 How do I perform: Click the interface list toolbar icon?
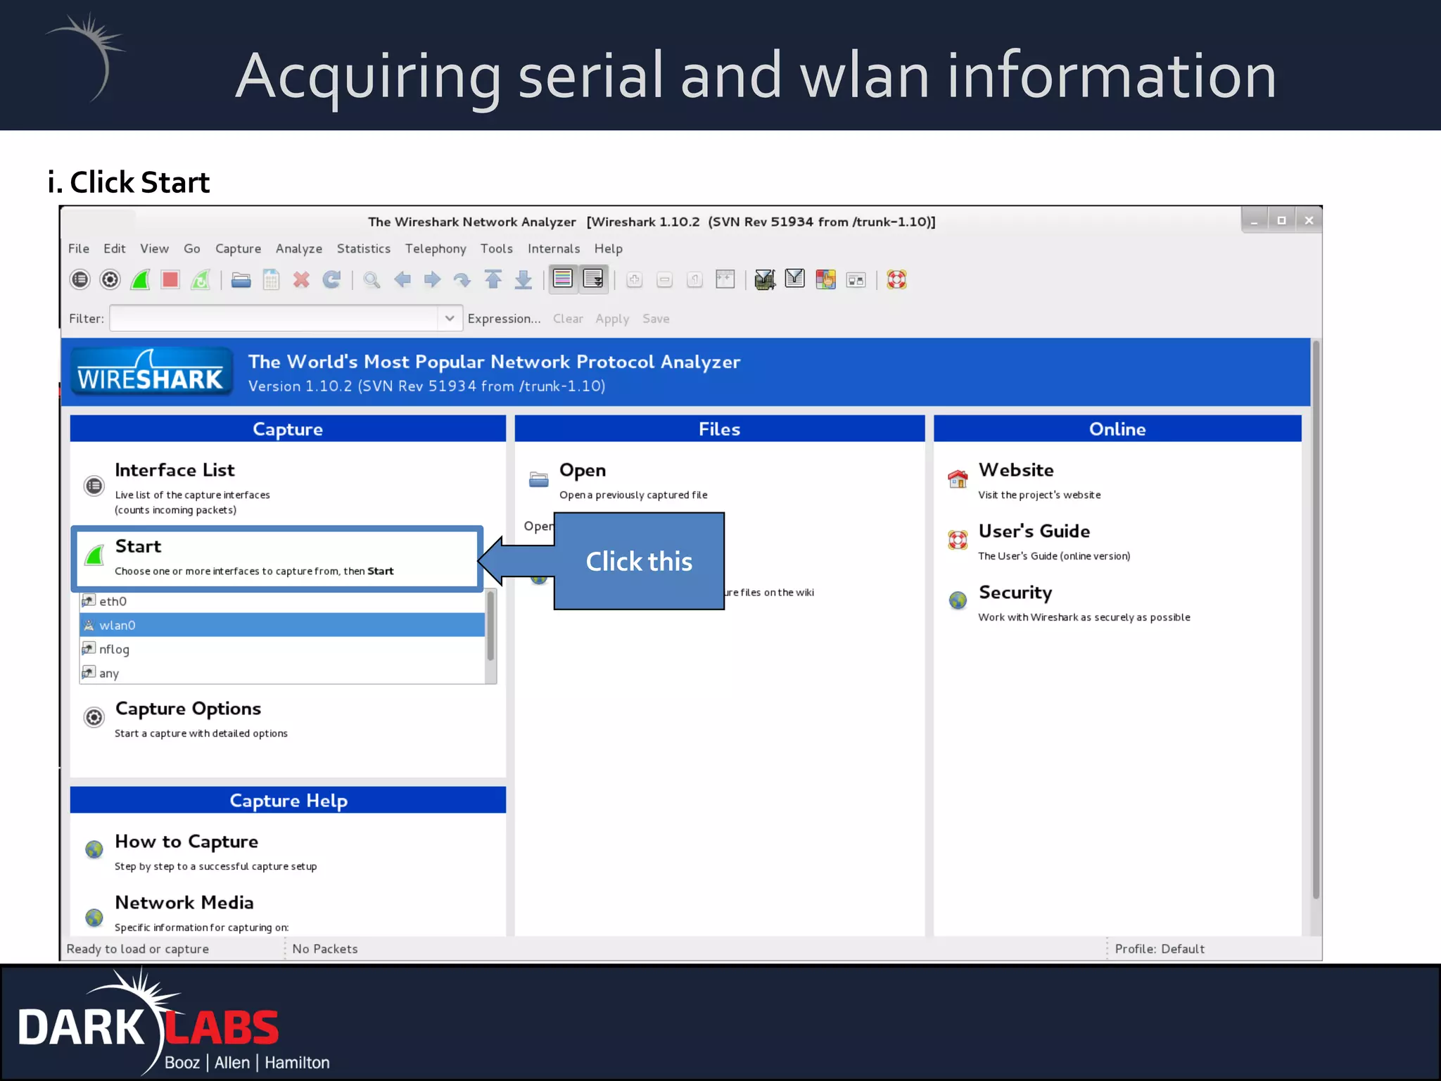tap(80, 279)
